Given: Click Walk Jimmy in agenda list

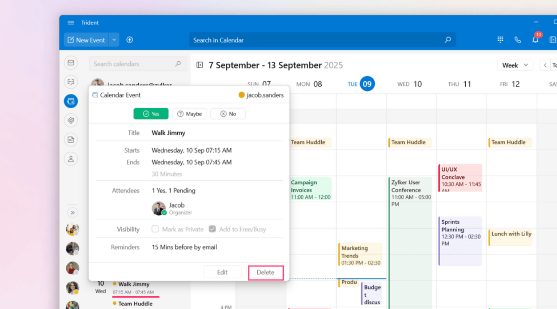Looking at the screenshot, I should [134, 284].
